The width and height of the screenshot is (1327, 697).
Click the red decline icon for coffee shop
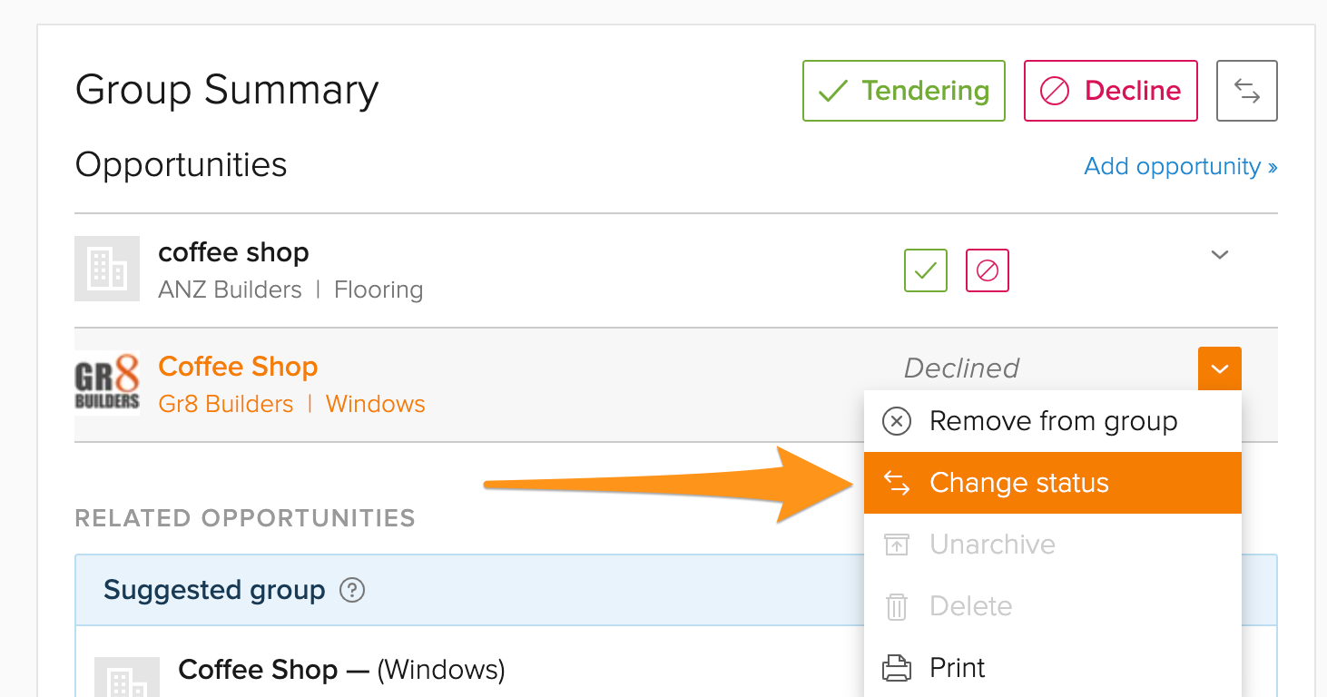(x=988, y=270)
